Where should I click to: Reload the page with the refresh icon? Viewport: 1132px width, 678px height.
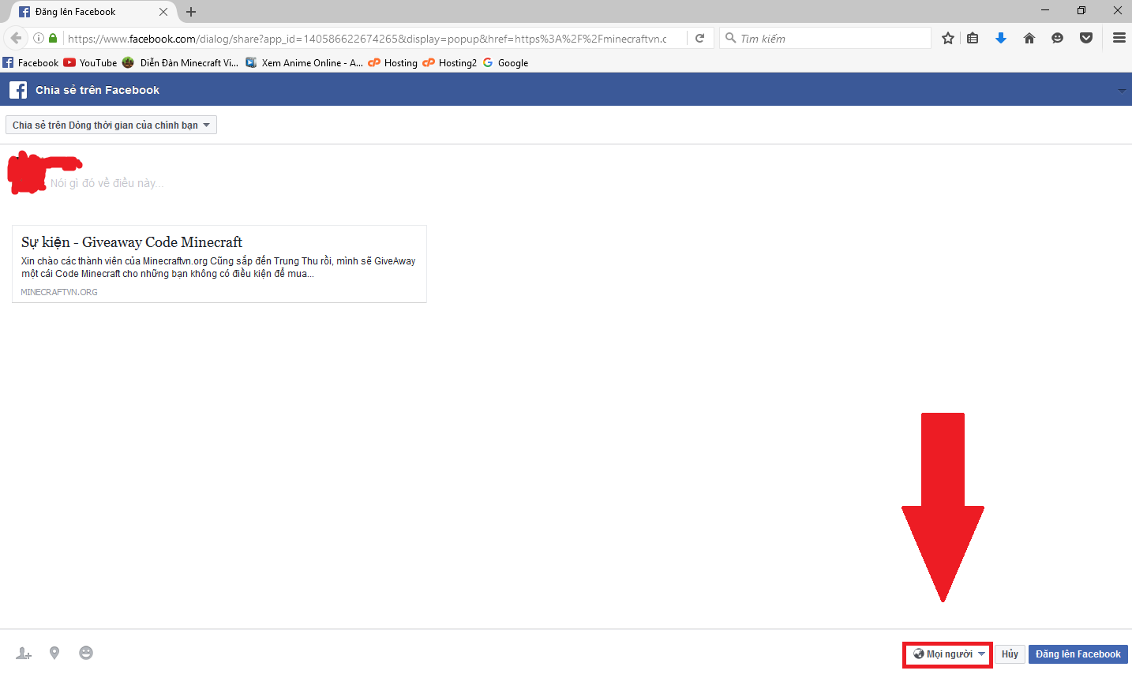[699, 38]
